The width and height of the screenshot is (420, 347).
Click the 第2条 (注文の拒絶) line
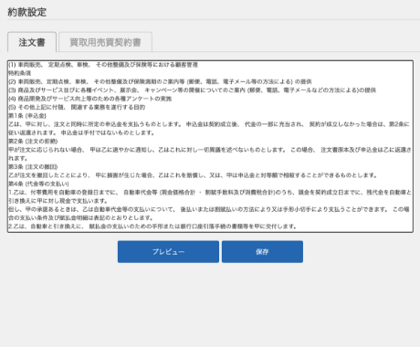pos(33,142)
